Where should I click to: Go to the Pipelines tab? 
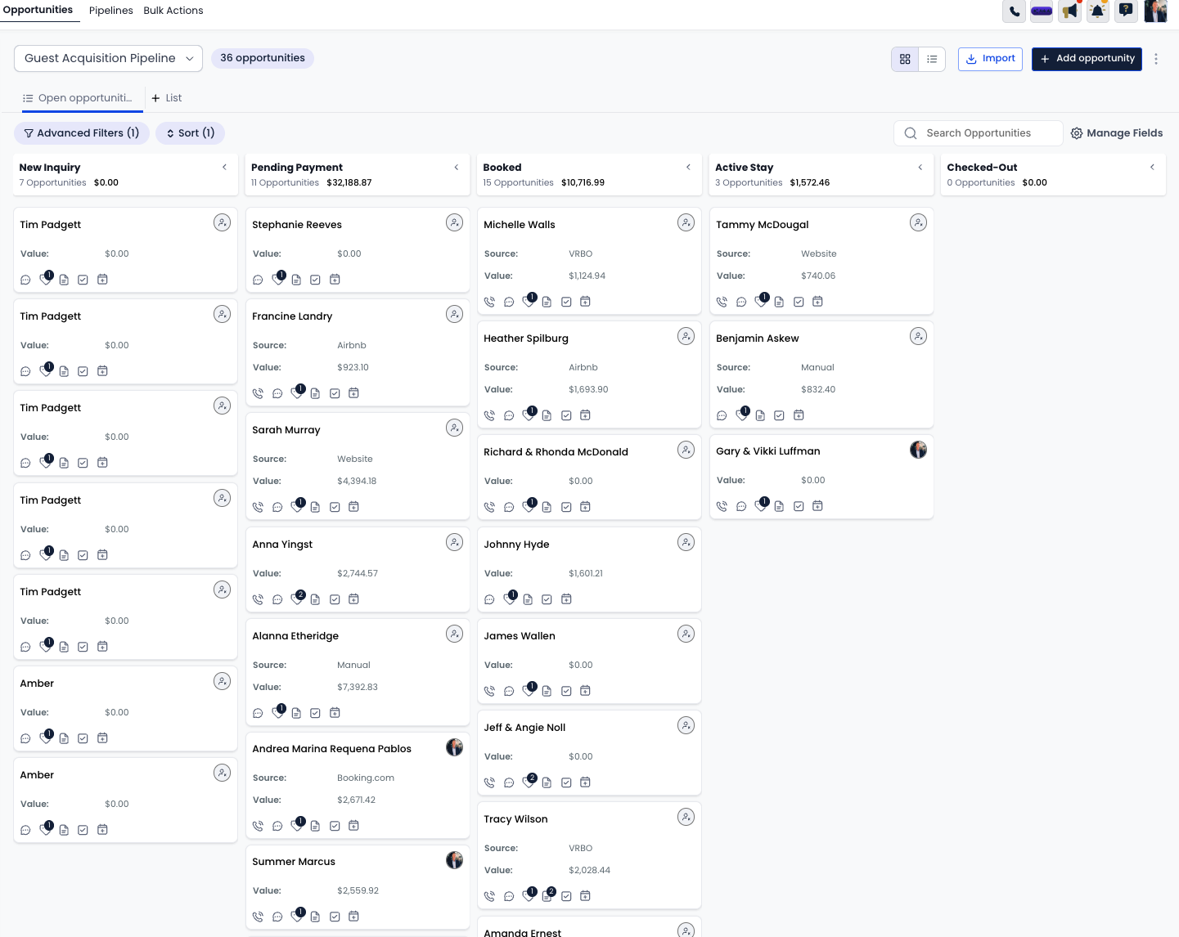[x=110, y=11]
